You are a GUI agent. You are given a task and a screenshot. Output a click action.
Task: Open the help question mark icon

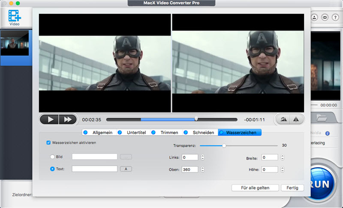(335, 17)
